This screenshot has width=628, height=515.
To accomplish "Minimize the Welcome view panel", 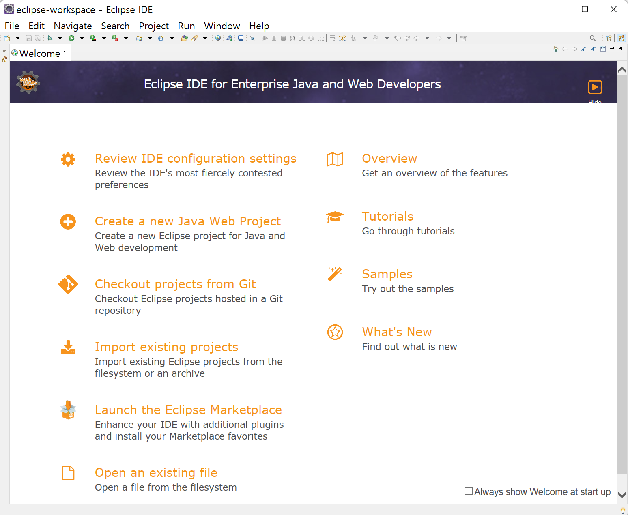I will tap(612, 49).
